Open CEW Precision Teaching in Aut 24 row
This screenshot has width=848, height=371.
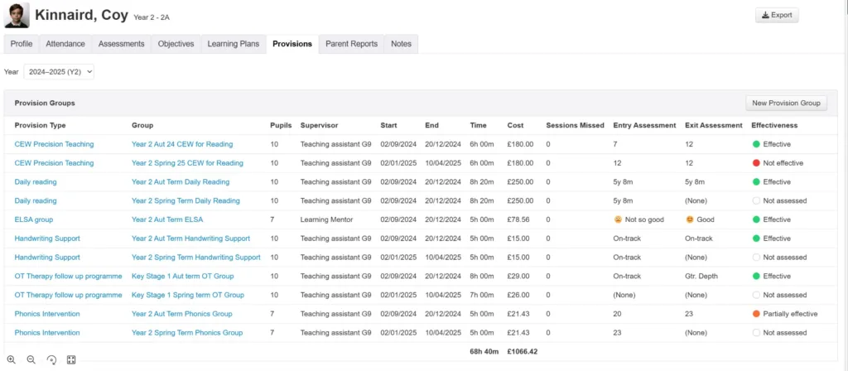point(54,144)
